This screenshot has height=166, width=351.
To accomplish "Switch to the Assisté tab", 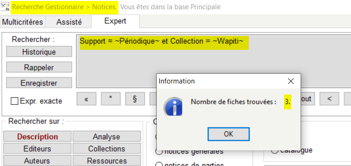I will (x=69, y=22).
